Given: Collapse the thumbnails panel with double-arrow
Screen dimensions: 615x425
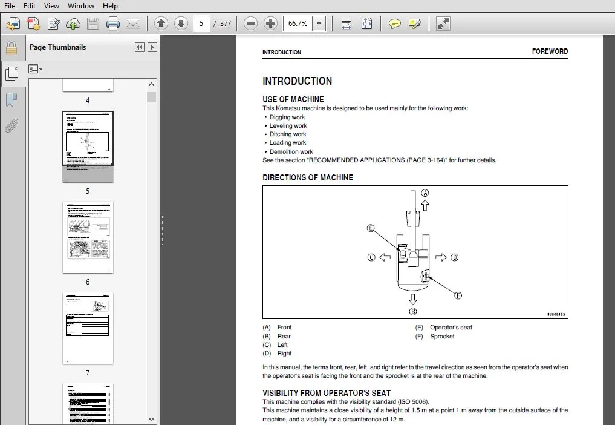Looking at the screenshot, I should tap(139, 48).
